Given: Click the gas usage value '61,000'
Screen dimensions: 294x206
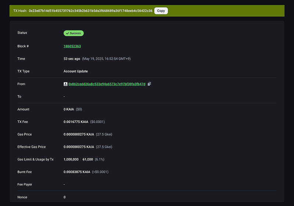Looking at the screenshot, I should click(x=88, y=160).
